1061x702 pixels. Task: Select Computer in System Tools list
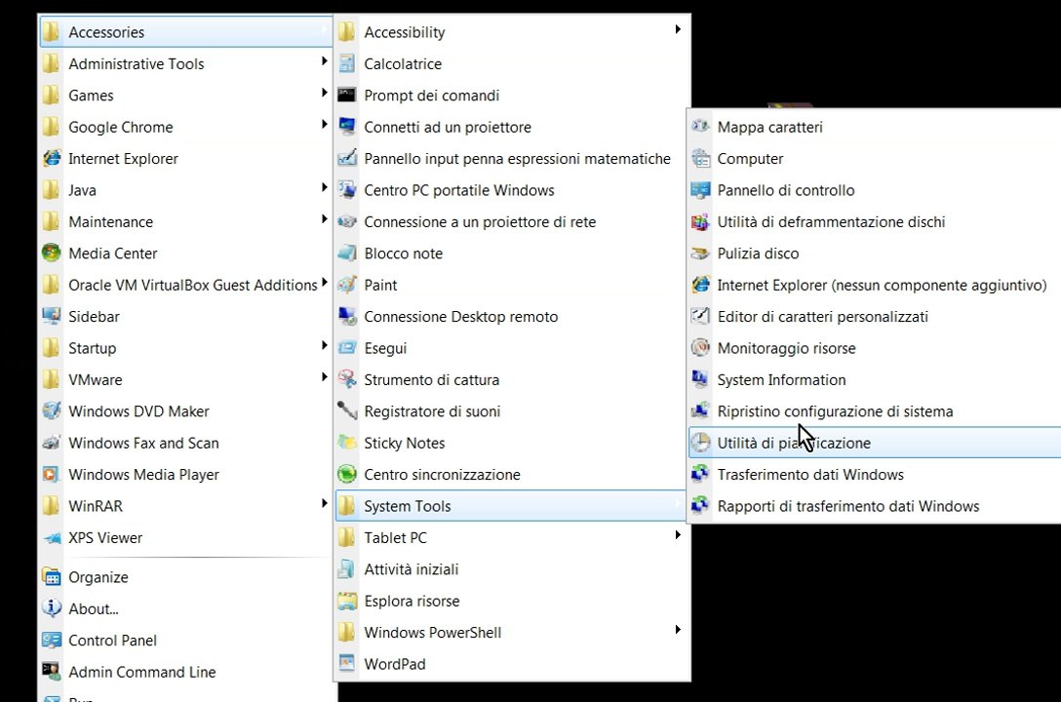[875, 158]
